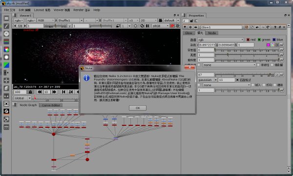Switch to the Glow tab in properties
The image size is (293, 176).
(x=188, y=33)
